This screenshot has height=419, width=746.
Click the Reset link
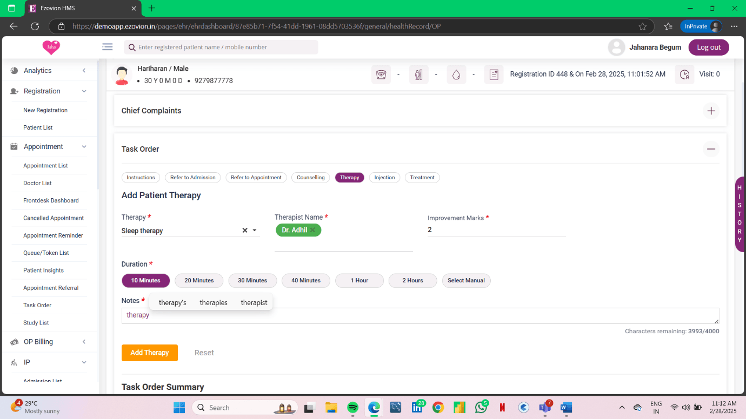(204, 353)
